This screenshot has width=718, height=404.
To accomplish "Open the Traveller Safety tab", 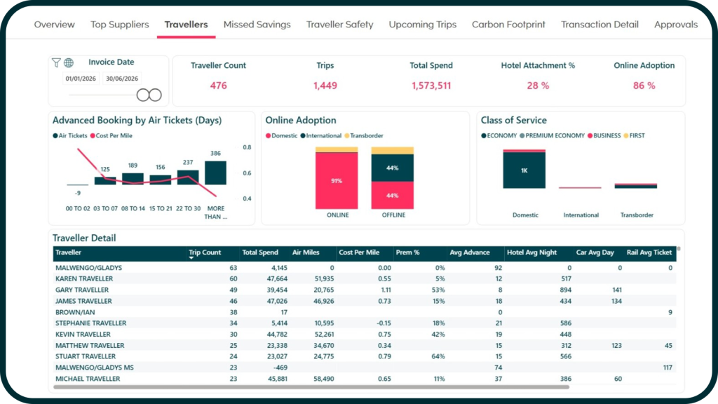I will [340, 25].
